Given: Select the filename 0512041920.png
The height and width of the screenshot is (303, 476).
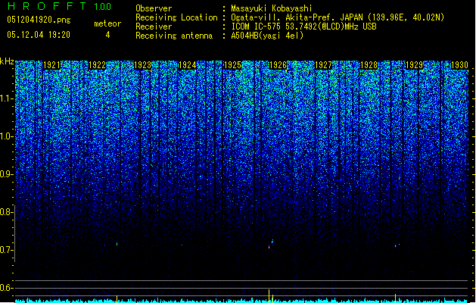Looking at the screenshot, I should click(39, 20).
